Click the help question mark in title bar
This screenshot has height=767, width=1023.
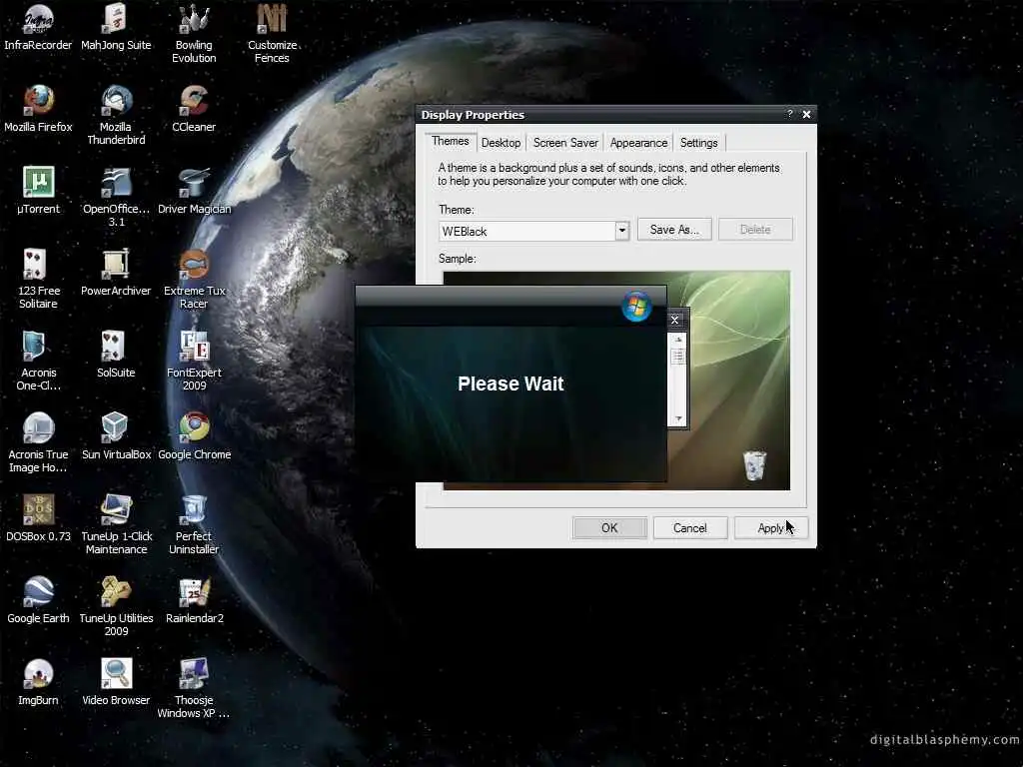coord(789,114)
